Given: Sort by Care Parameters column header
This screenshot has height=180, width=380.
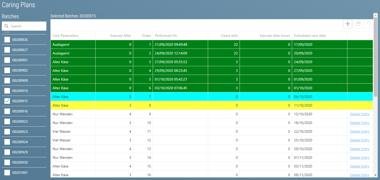Looking at the screenshot, I should coord(65,36).
